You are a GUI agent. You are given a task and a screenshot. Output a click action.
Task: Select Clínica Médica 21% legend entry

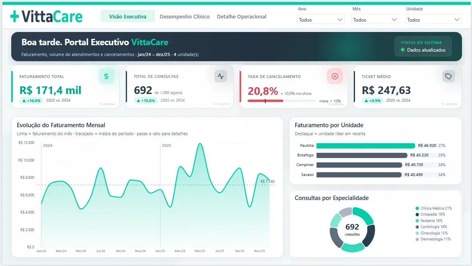click(x=434, y=208)
